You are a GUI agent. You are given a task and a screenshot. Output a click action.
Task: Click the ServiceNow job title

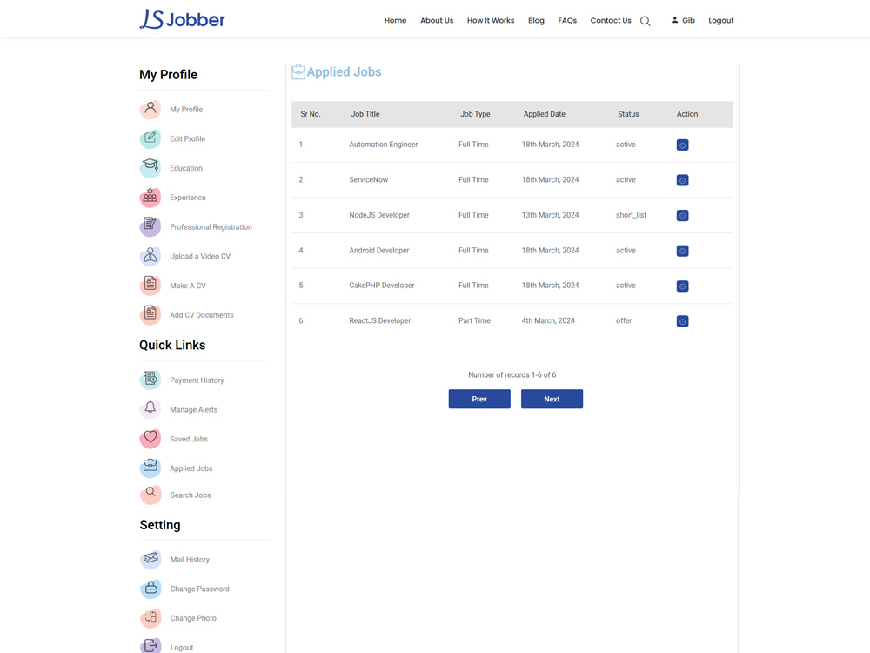(368, 180)
